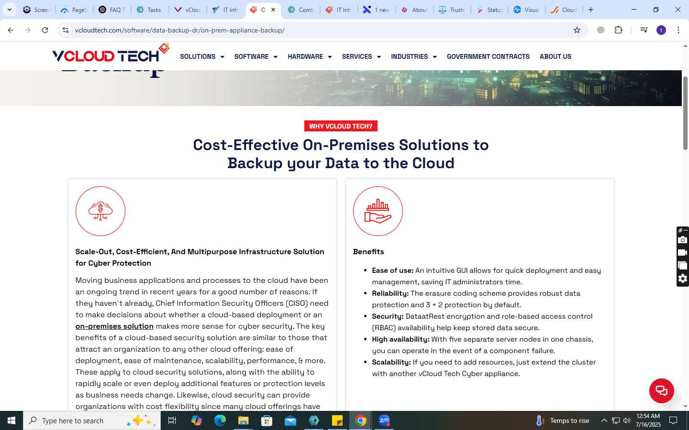This screenshot has height=430, width=689.
Task: Open the Temps to rise weather widget
Action: [x=563, y=420]
